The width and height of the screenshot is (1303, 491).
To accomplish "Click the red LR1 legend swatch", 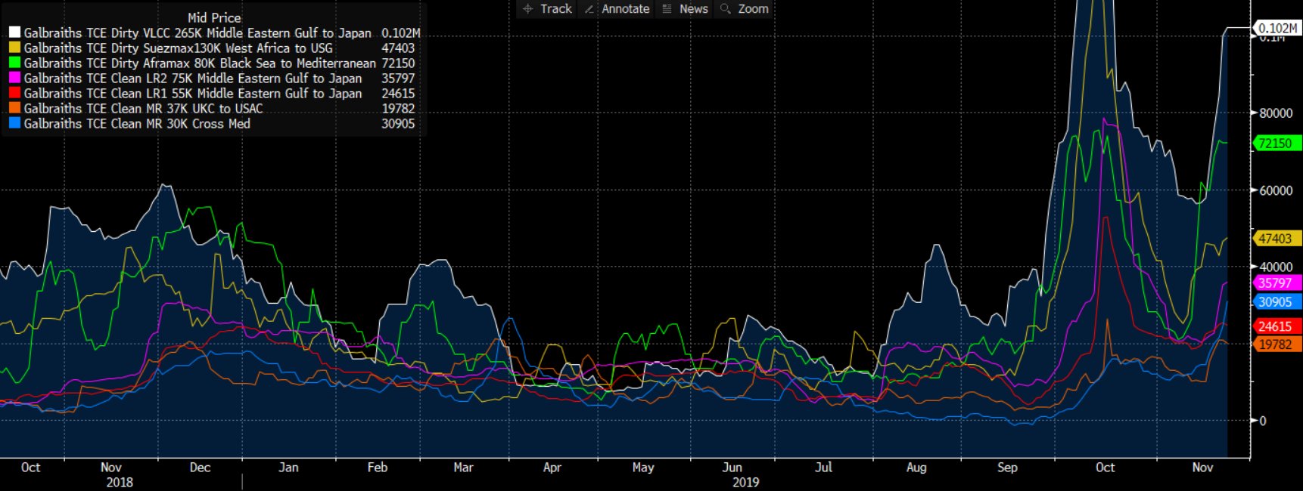I will (14, 94).
